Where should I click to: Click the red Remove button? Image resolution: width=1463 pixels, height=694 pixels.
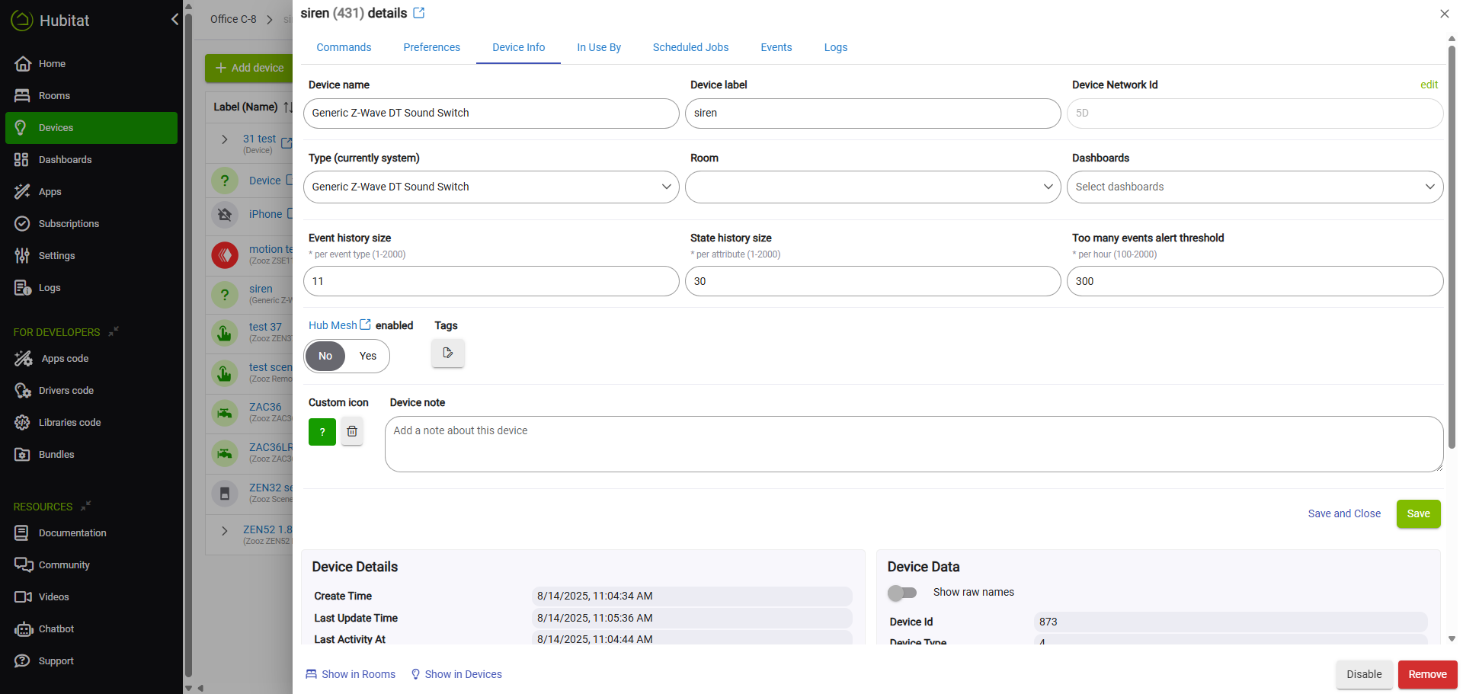coord(1427,674)
